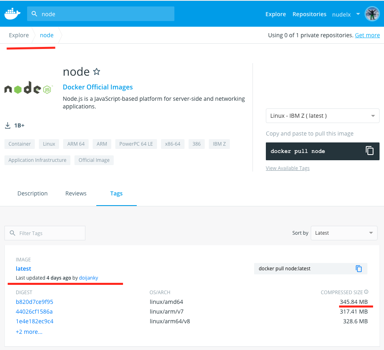The image size is (384, 350).
Task: Click the linux/arm/v7 architecture entry
Action: (x=167, y=312)
